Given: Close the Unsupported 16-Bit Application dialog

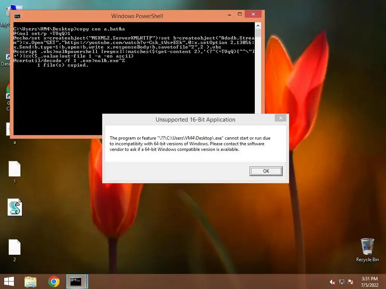Looking at the screenshot, I should 280,118.
